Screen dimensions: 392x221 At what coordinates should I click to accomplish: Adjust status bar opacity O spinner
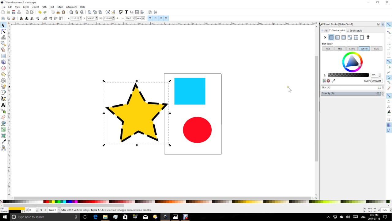point(37,210)
